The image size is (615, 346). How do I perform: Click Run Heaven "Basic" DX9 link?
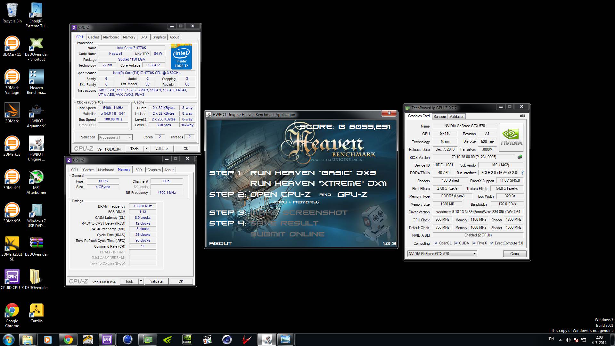[x=313, y=173]
